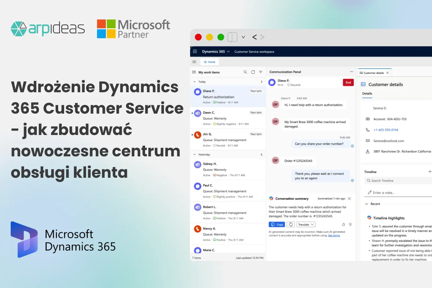Click the Search Timeline field
Screen dimensions: 432x288
coord(399,181)
